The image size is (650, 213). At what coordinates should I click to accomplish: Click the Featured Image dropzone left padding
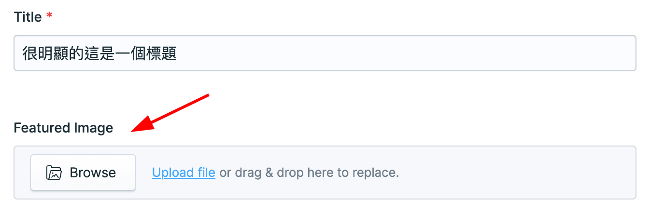coord(22,173)
